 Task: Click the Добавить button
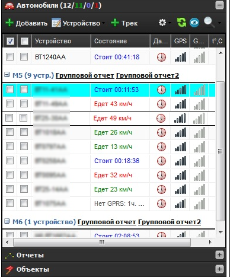coord(26,23)
